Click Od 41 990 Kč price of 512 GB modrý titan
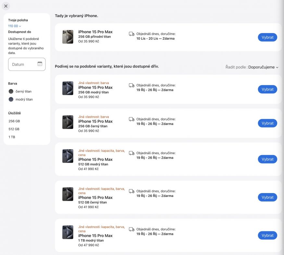 88,169
